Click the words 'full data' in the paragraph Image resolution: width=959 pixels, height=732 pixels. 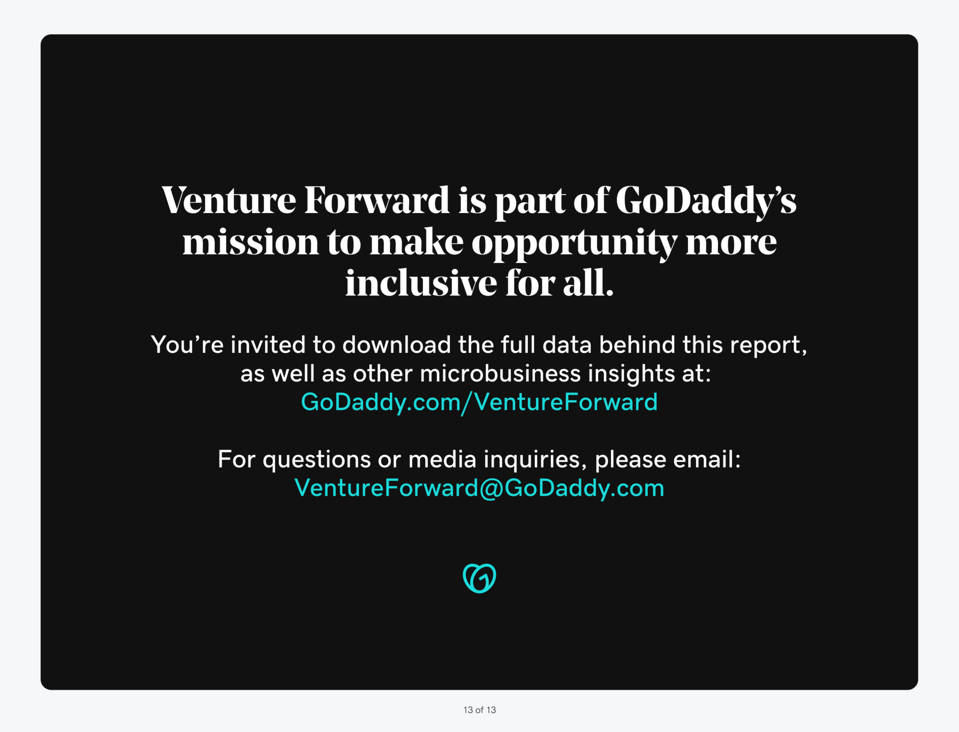coord(546,345)
